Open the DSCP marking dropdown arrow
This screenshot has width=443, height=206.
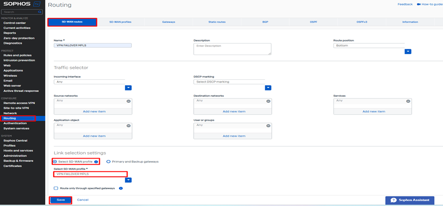coord(268,88)
